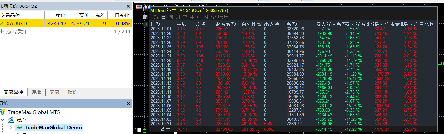
Task: Click the XAUUSD daily change 0.48%
Action: coord(123,23)
